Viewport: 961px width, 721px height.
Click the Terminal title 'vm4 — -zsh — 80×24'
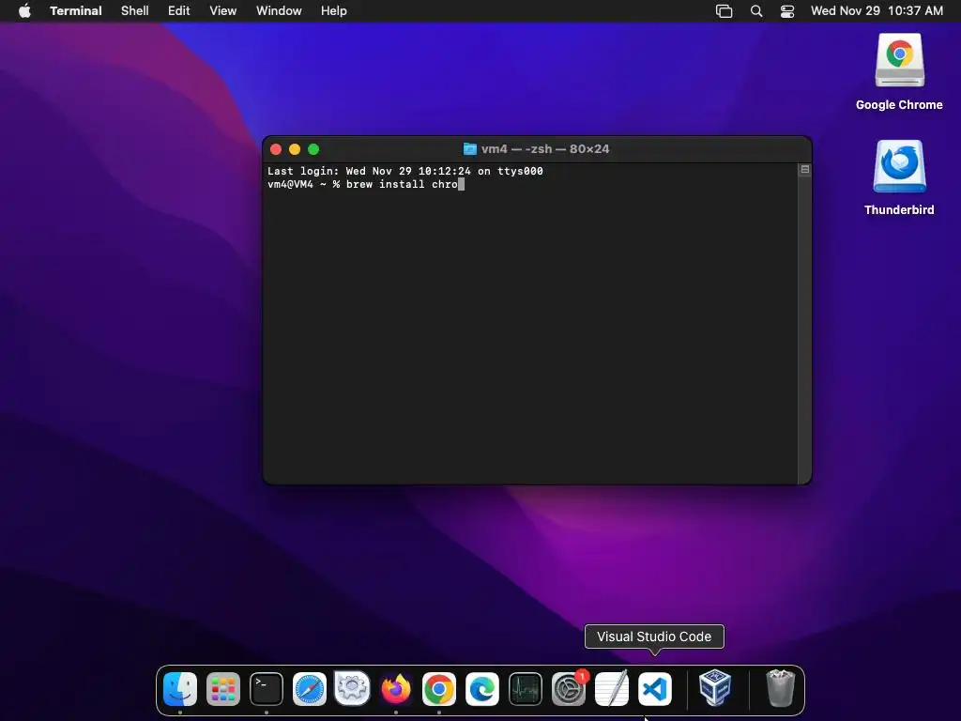pyautogui.click(x=545, y=149)
